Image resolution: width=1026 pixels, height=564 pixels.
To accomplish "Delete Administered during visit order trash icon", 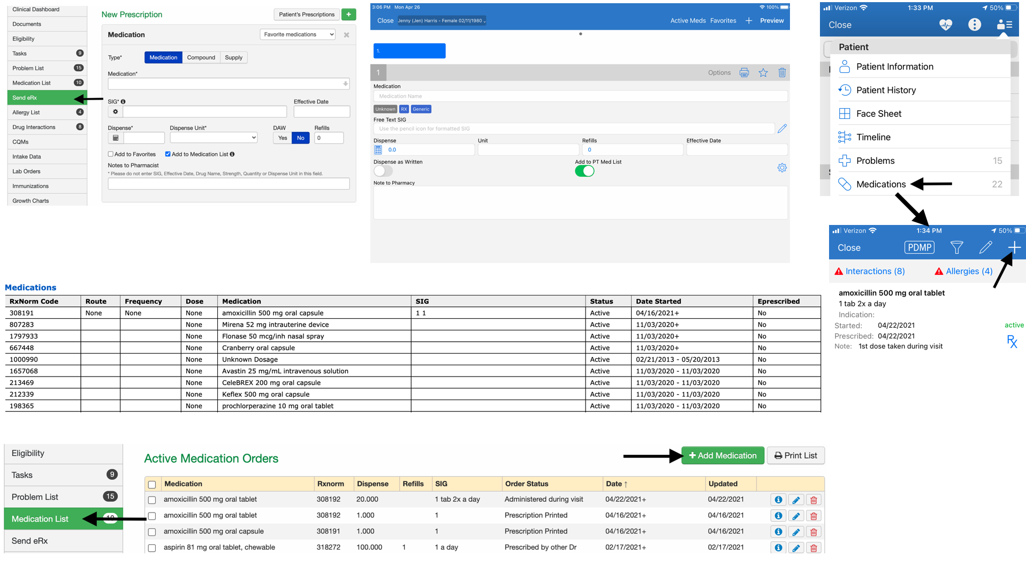I will pos(814,500).
